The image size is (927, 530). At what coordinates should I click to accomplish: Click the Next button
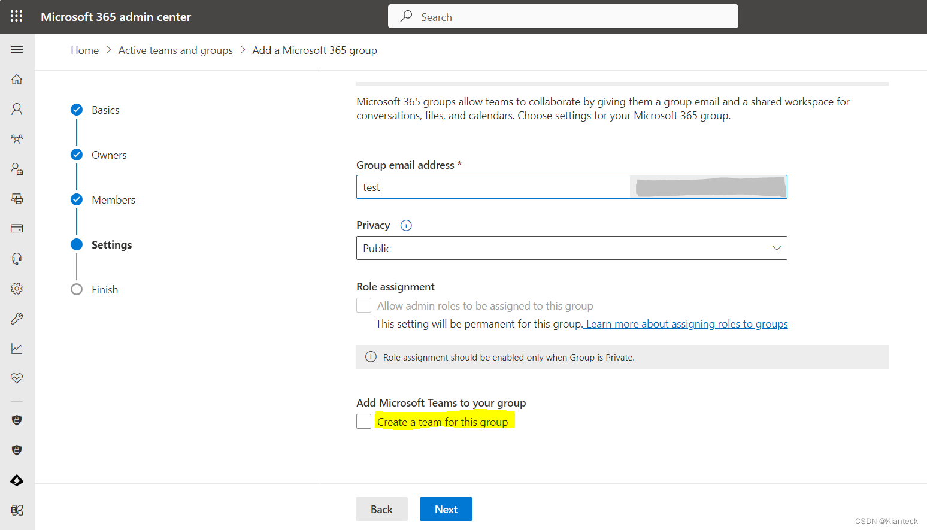(x=446, y=509)
